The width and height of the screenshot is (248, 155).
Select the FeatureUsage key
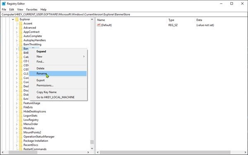pos(32,103)
